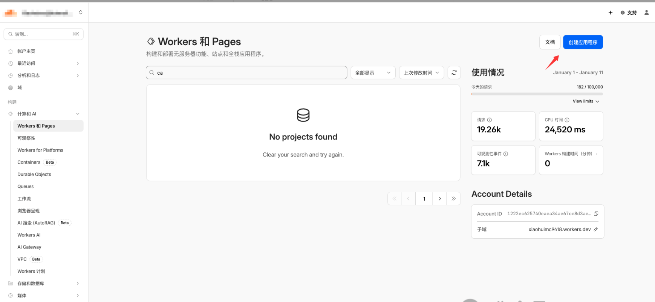Open the user profile icon
Image resolution: width=655 pixels, height=302 pixels.
point(646,12)
